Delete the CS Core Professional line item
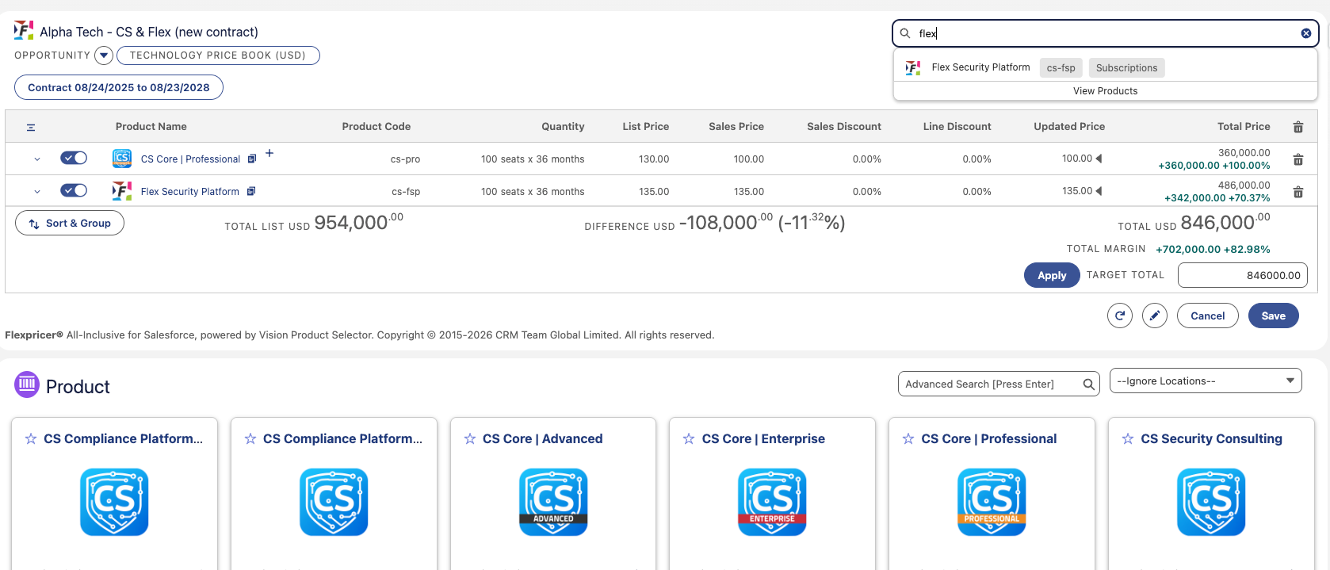Image resolution: width=1330 pixels, height=570 pixels. 1298,159
